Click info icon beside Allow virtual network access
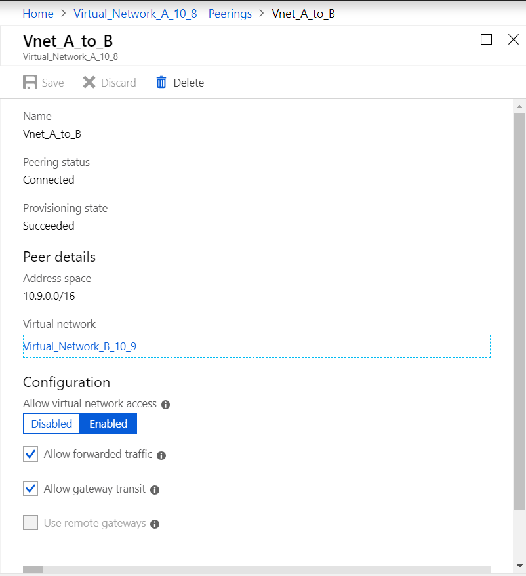 tap(166, 405)
